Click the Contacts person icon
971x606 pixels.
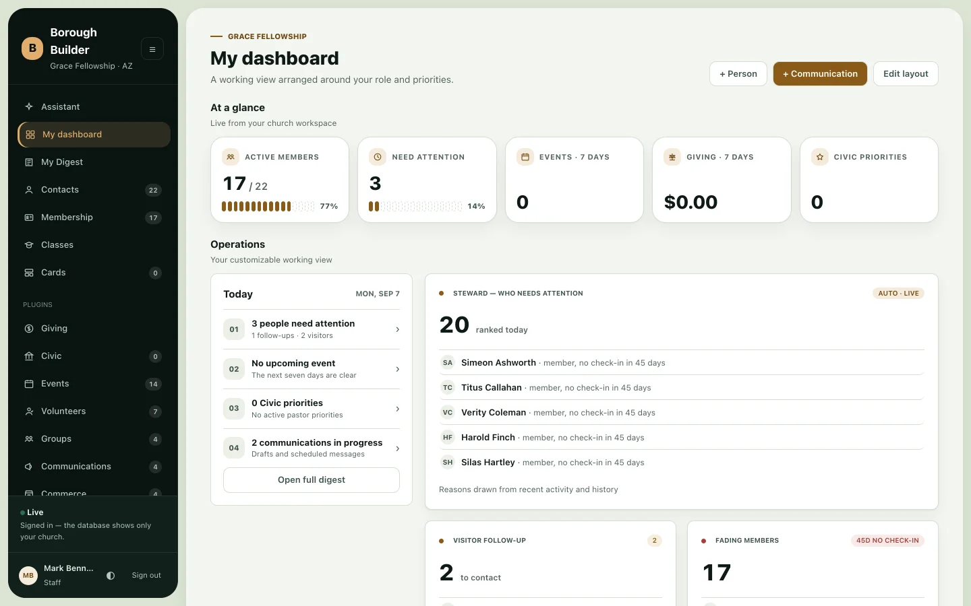(29, 190)
